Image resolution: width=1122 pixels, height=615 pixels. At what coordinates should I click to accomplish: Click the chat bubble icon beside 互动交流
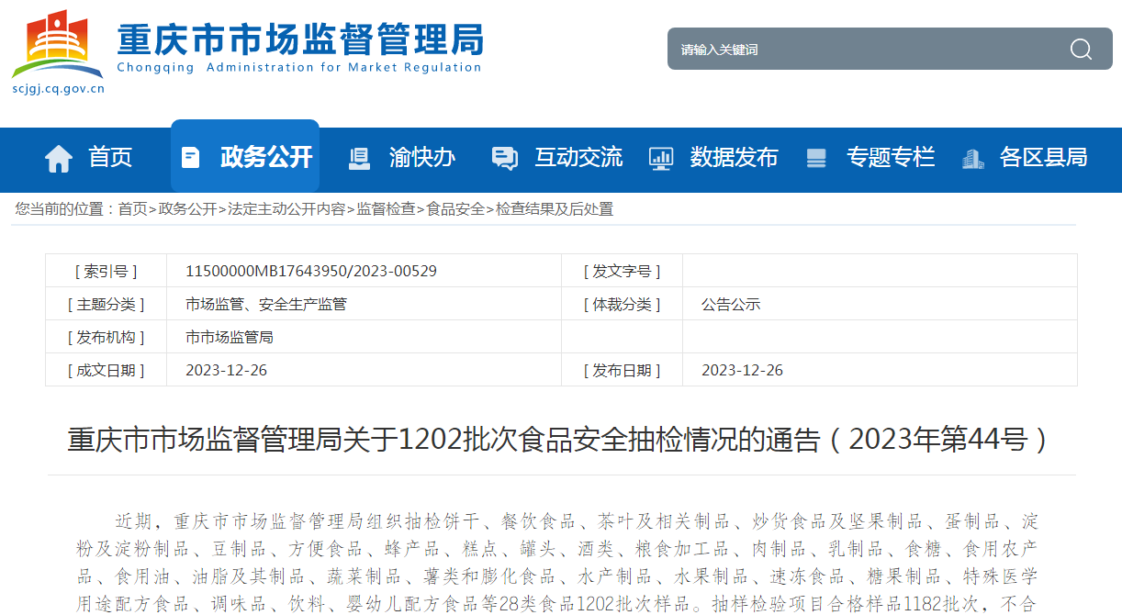pos(505,158)
